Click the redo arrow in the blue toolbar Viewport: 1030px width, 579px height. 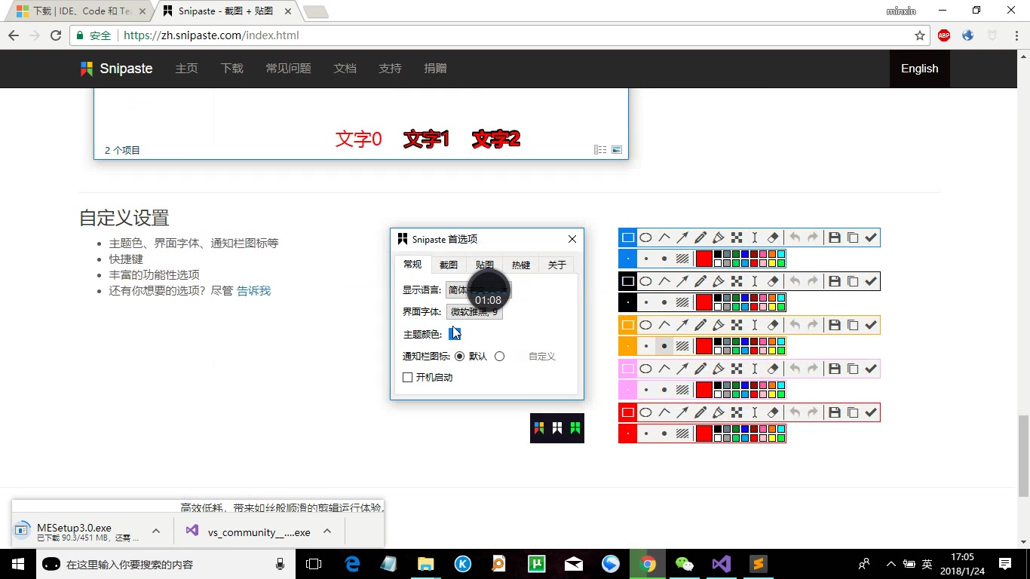pos(813,237)
